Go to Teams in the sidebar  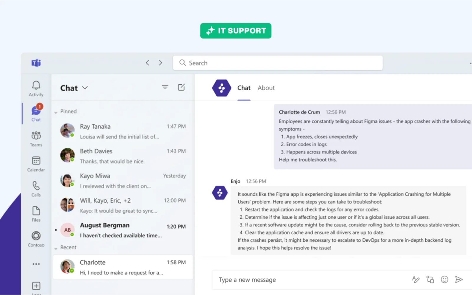[x=36, y=139]
